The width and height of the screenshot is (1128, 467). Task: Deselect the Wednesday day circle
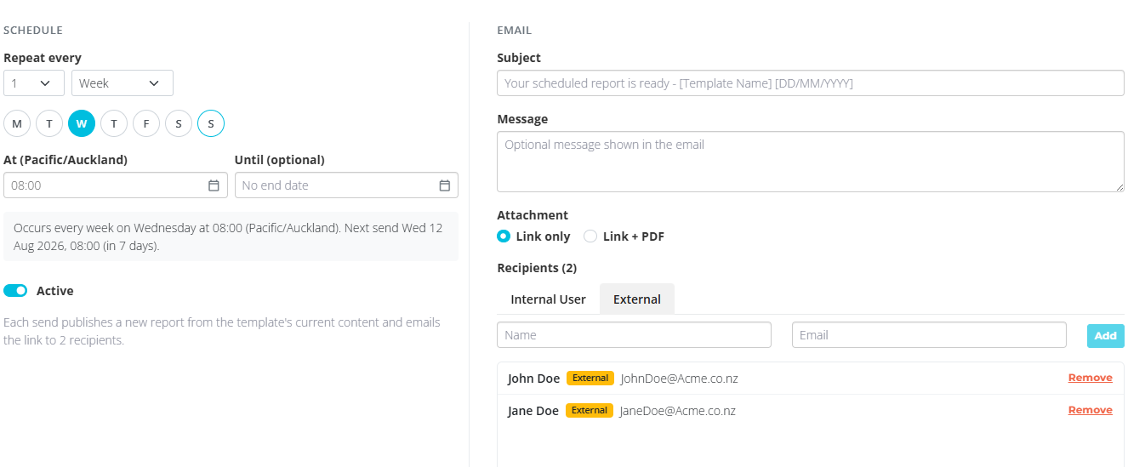[x=82, y=123]
